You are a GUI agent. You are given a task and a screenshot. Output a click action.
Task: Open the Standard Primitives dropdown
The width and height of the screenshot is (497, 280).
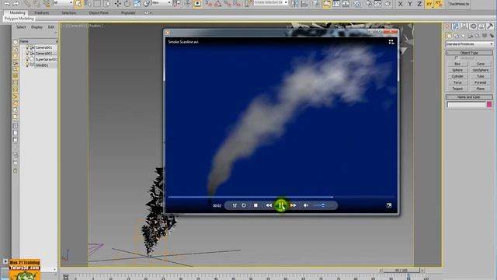(x=469, y=44)
